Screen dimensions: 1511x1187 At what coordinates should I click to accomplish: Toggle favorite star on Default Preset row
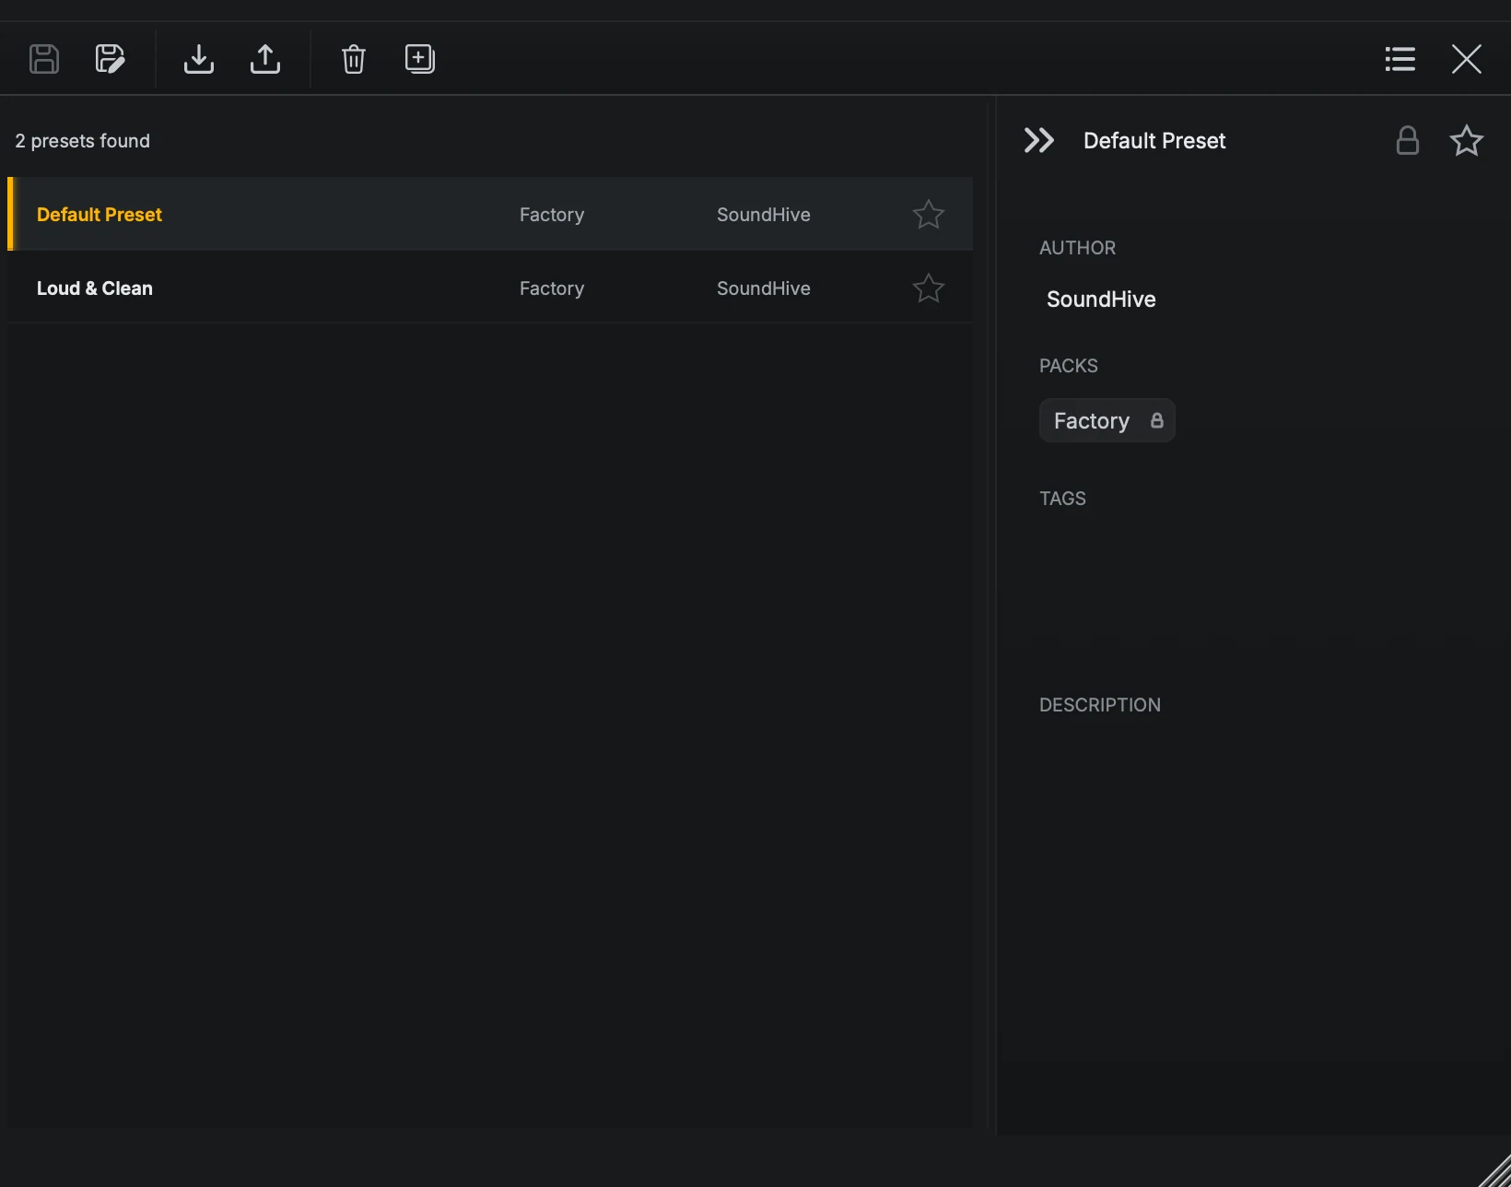pos(929,214)
